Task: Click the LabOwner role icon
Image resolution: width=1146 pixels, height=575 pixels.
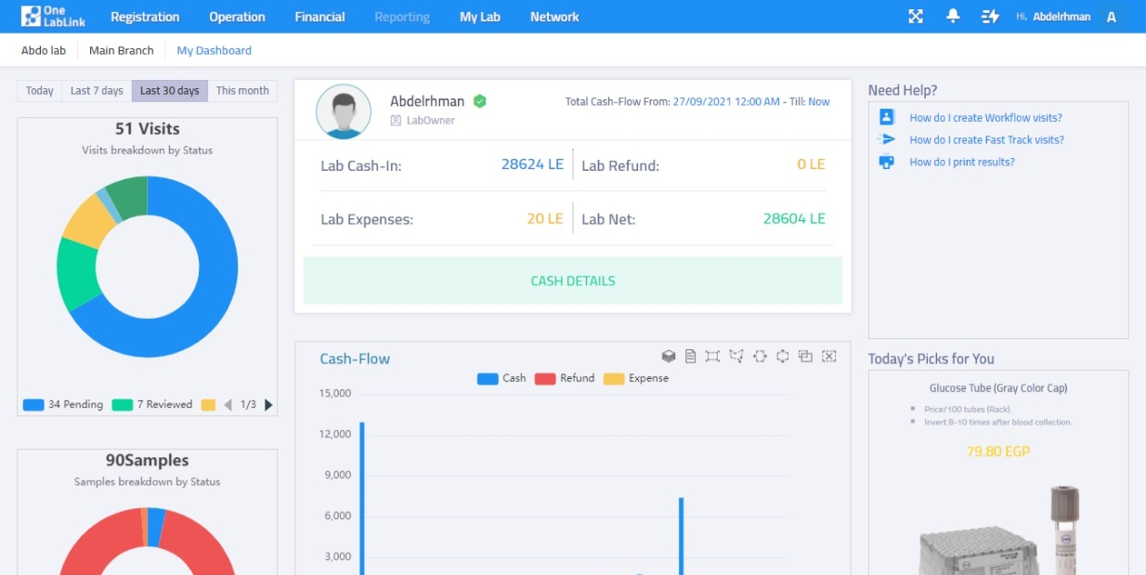Action: tap(396, 121)
